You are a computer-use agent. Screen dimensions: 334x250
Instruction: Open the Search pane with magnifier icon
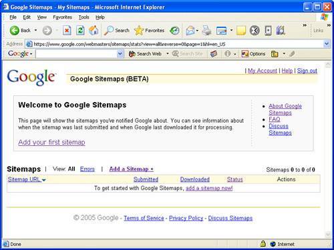point(117,31)
